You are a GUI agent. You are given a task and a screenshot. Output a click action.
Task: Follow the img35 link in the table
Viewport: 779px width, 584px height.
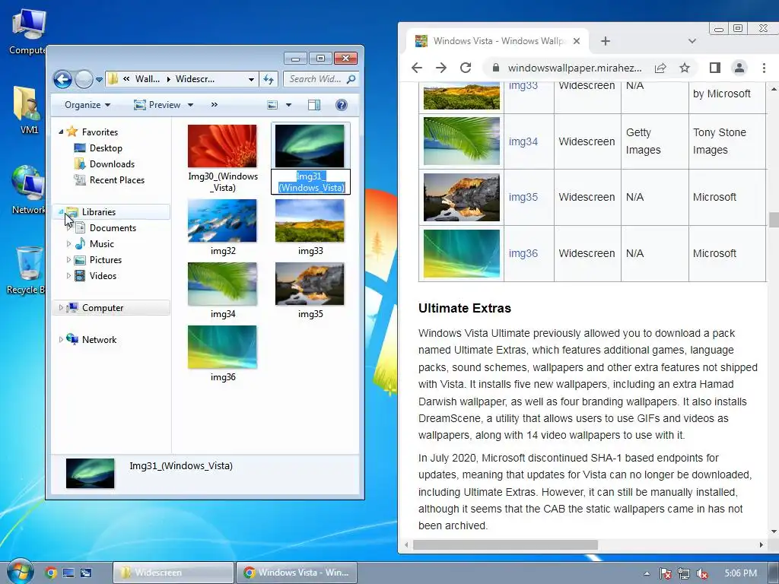(523, 197)
